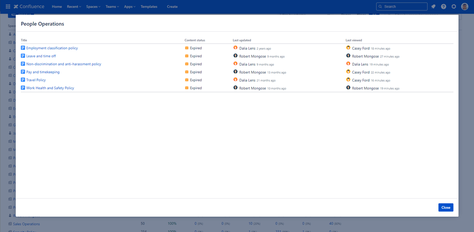Click Expired status icon for Pay and timekeeping
This screenshot has height=232, width=474.
coord(186,72)
